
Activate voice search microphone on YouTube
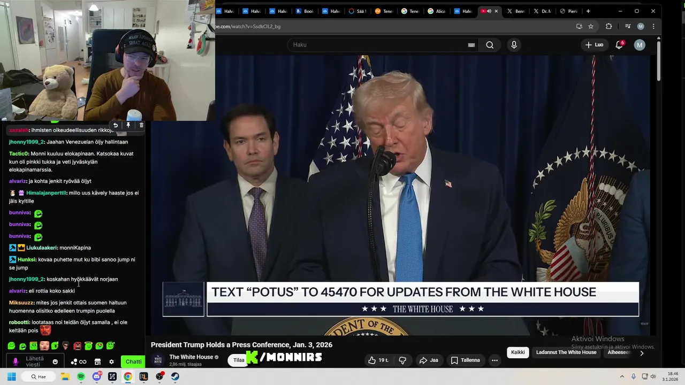pos(514,45)
